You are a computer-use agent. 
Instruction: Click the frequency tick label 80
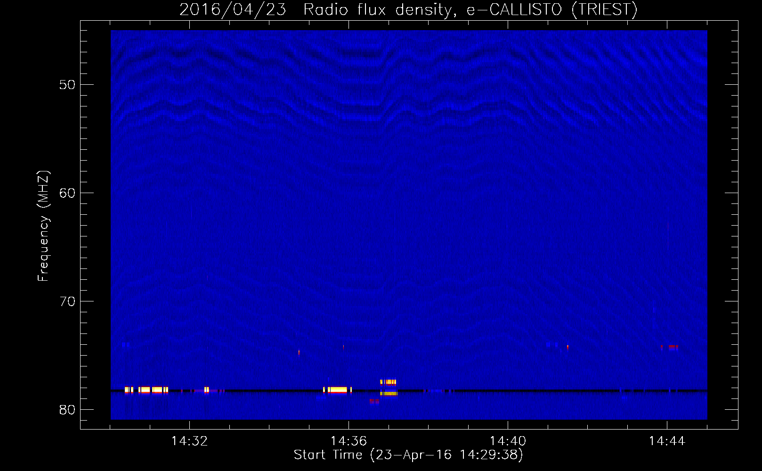point(67,410)
